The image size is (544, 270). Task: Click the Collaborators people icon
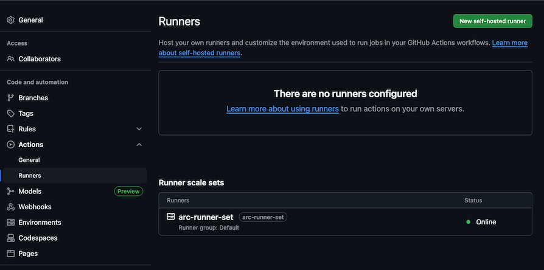click(11, 59)
